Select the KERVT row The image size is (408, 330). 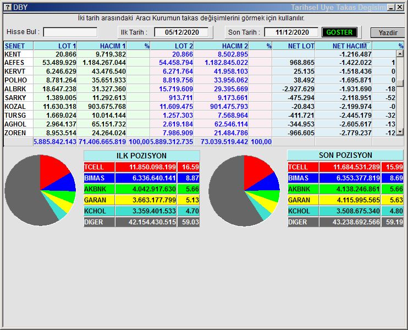point(200,71)
